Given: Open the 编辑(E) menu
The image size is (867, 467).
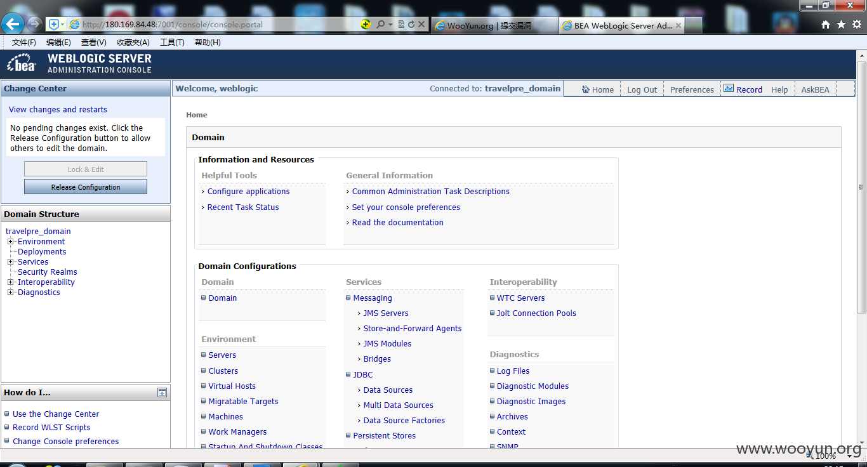Looking at the screenshot, I should pyautogui.click(x=58, y=43).
